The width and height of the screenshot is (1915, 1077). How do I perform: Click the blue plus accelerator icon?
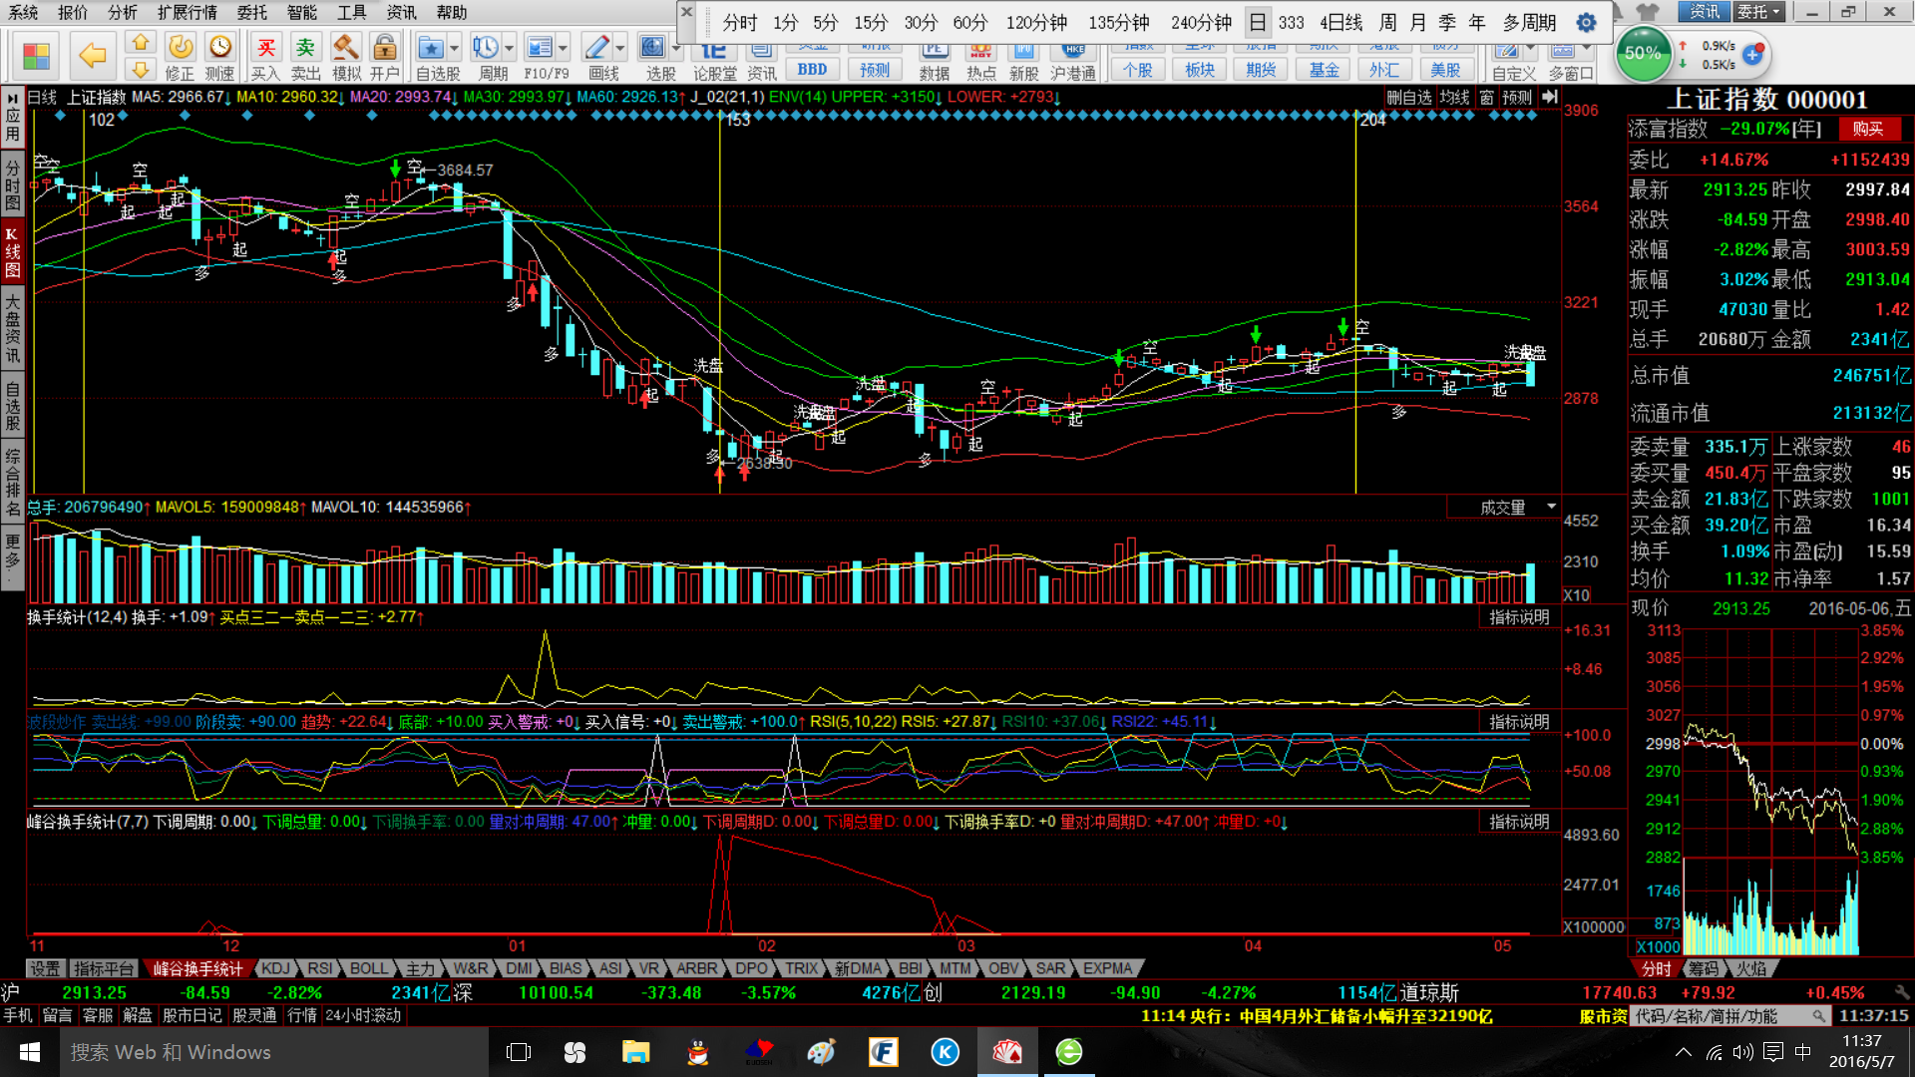click(x=1752, y=55)
